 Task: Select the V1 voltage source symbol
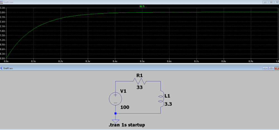[x=115, y=99]
